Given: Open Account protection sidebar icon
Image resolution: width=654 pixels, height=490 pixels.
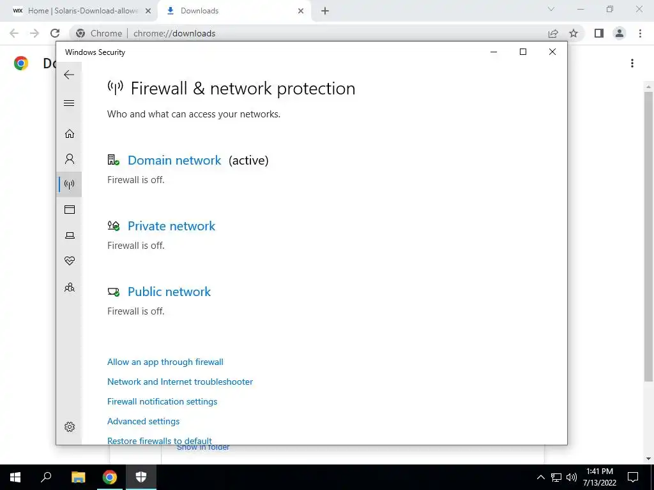Looking at the screenshot, I should pos(70,159).
